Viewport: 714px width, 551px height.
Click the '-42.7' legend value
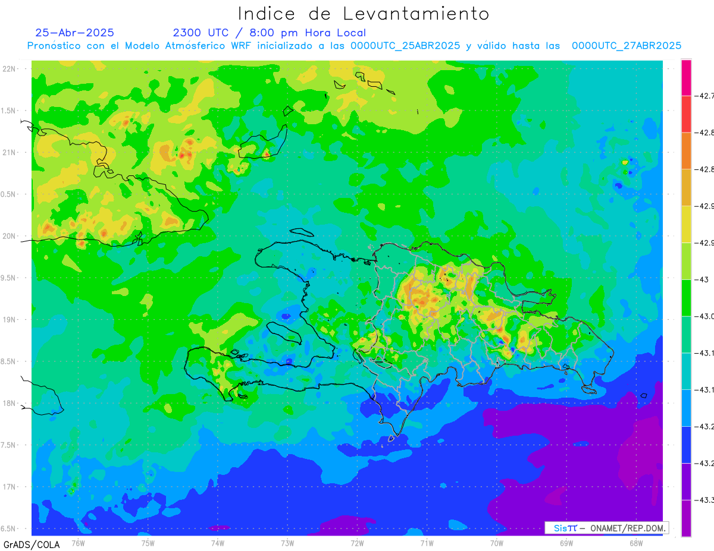pyautogui.click(x=704, y=96)
